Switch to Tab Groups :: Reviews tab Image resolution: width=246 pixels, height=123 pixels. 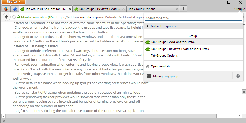tap(100, 9)
